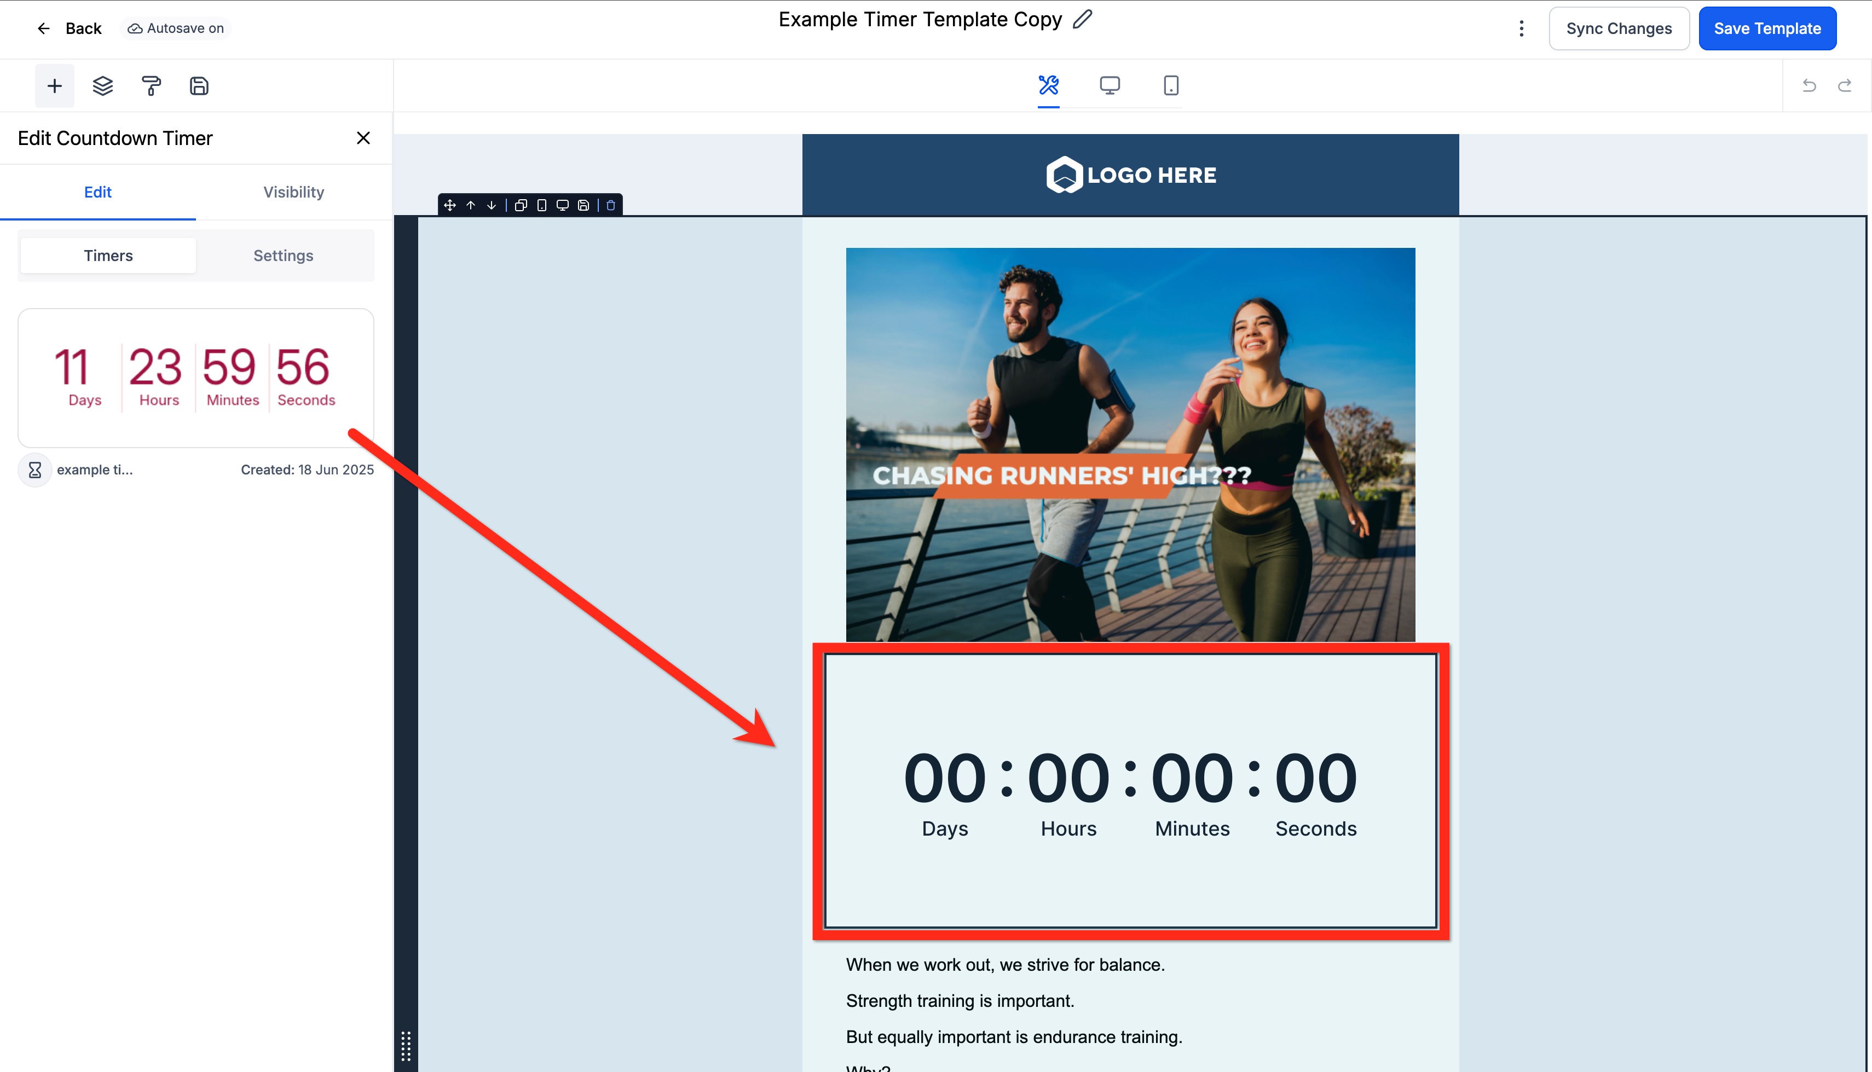Click the redo arrow icon
1872x1072 pixels.
pyautogui.click(x=1845, y=85)
